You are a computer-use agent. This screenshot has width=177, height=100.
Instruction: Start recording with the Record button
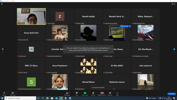[x=93, y=94]
